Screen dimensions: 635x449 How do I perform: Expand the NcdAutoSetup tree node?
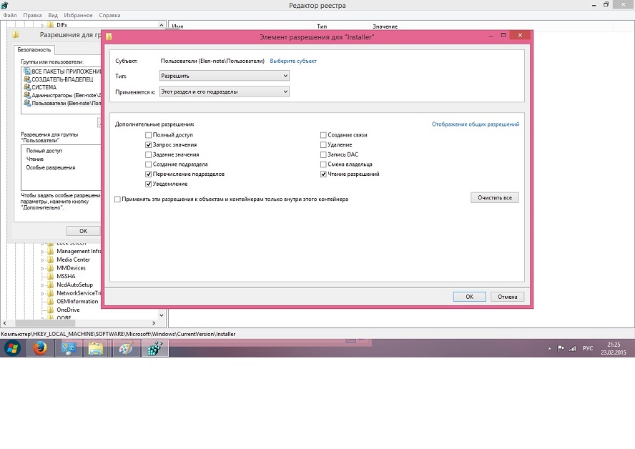(42, 285)
